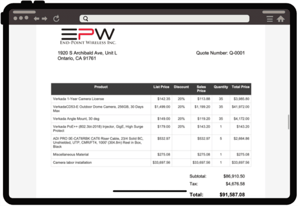The width and height of the screenshot is (298, 206).
Task: Click list price $149.00
Action: [163, 119]
